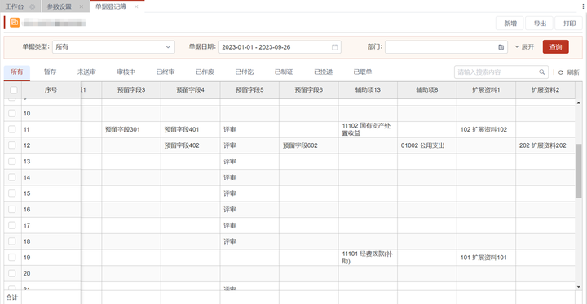Open the top-right more options menu
This screenshot has width=587, height=304.
tap(583, 7)
